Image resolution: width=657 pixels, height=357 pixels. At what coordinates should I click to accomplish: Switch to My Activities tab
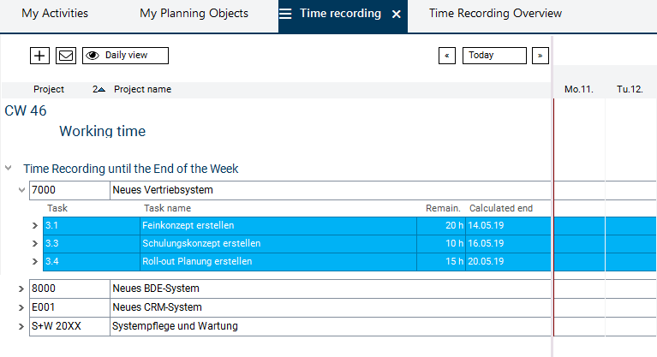click(55, 14)
